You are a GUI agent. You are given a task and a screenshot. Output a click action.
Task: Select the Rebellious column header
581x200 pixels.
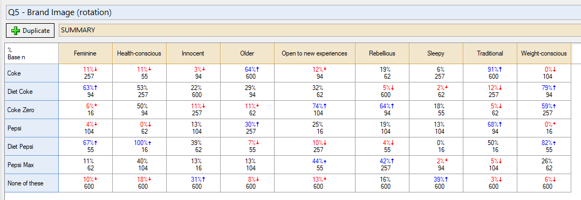coord(382,53)
